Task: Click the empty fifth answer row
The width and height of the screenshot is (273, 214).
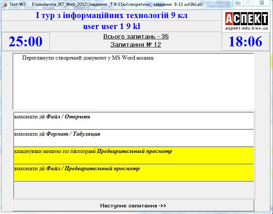Action: pos(134,189)
